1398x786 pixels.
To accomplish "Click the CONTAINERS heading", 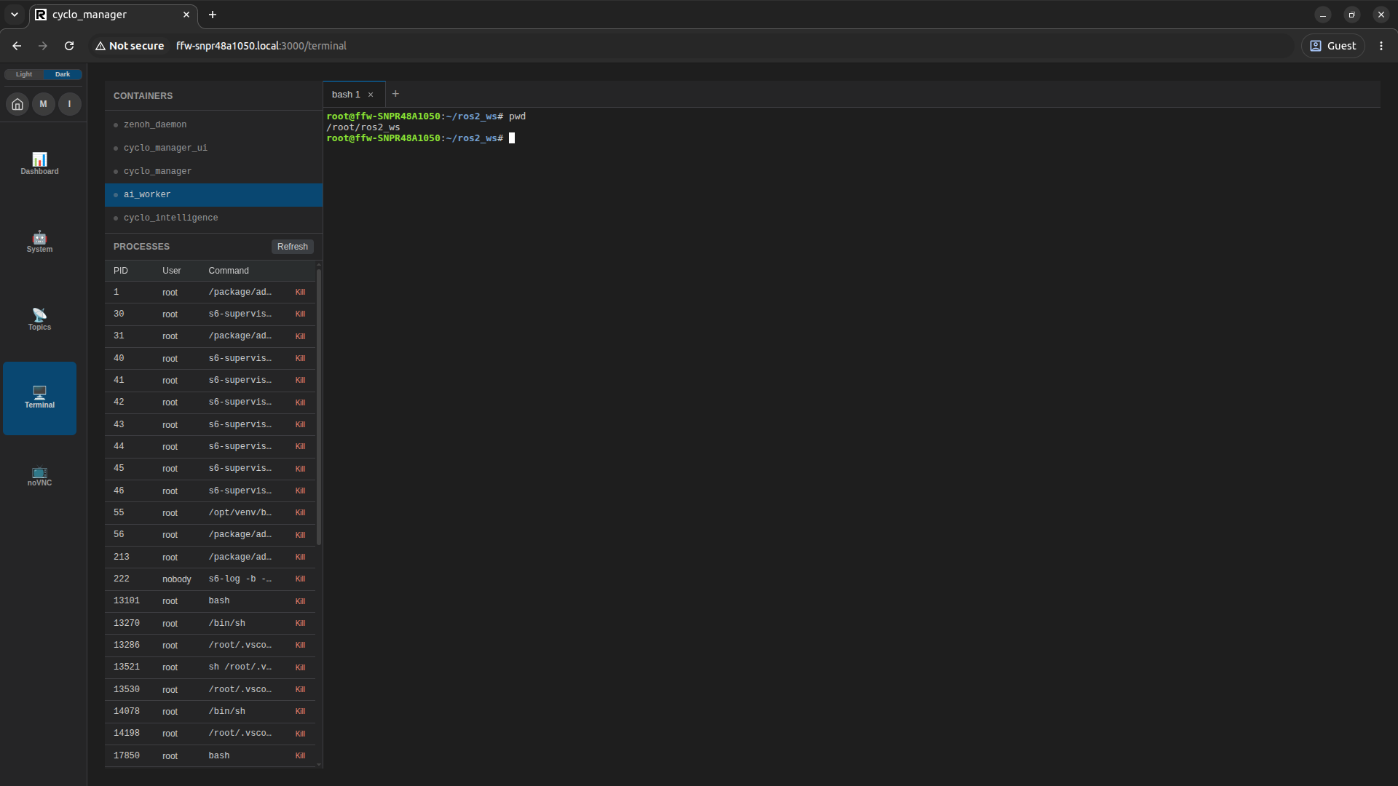I will pyautogui.click(x=143, y=96).
